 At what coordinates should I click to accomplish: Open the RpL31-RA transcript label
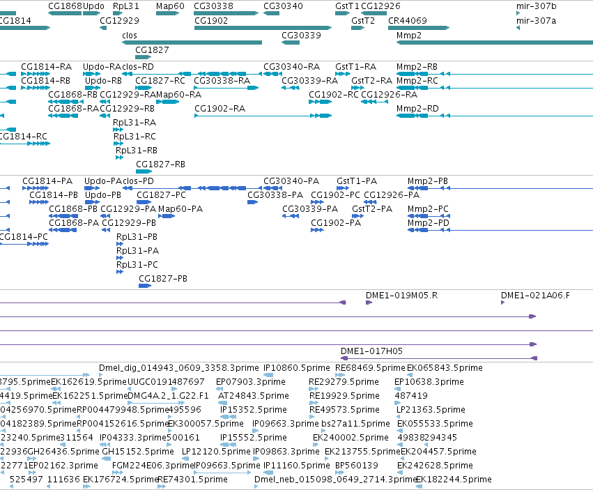click(x=134, y=123)
